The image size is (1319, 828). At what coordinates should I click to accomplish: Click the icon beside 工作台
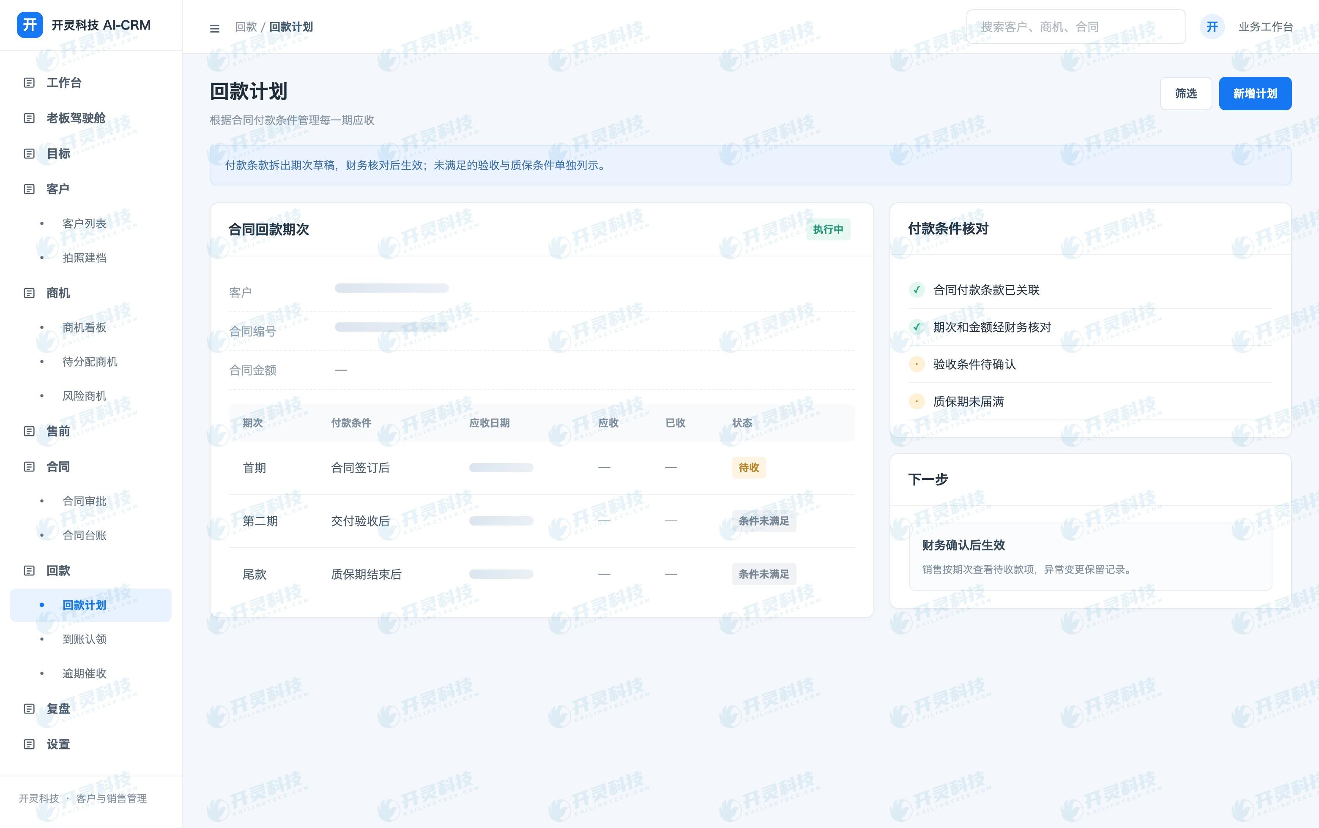pos(30,83)
